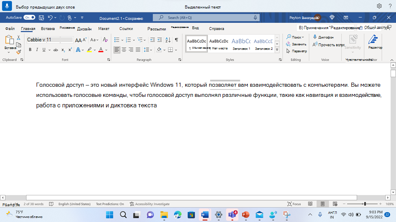Open Change Case dropdown

coord(94,40)
